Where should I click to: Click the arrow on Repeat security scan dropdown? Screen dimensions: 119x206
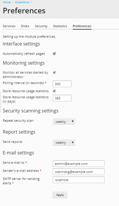tap(73, 121)
